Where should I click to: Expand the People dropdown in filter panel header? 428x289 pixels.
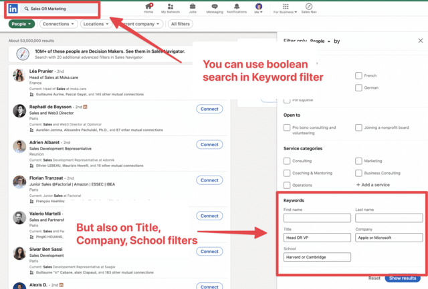[x=320, y=41]
